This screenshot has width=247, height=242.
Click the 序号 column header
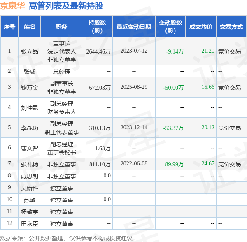pos(9,27)
